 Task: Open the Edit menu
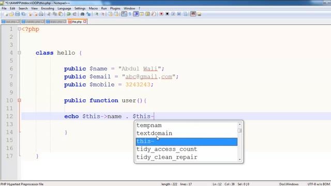click(12, 8)
